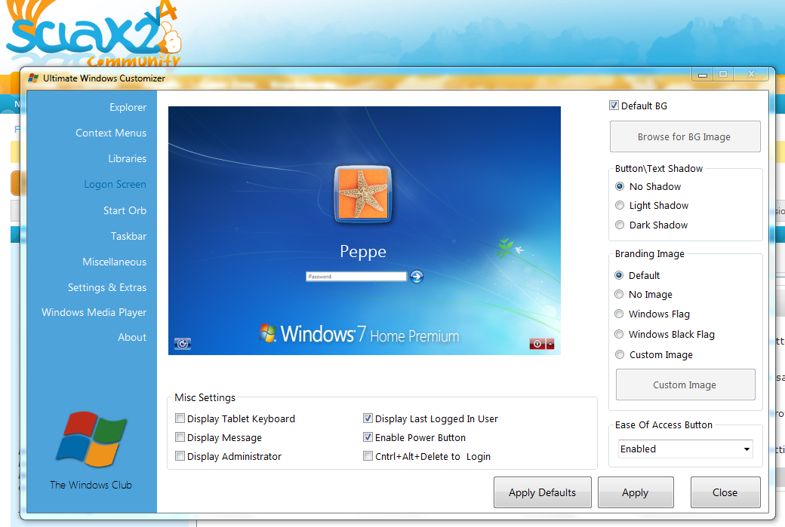Screen dimensions: 785x527
Task: Click the title bar app icon
Action: coord(33,78)
